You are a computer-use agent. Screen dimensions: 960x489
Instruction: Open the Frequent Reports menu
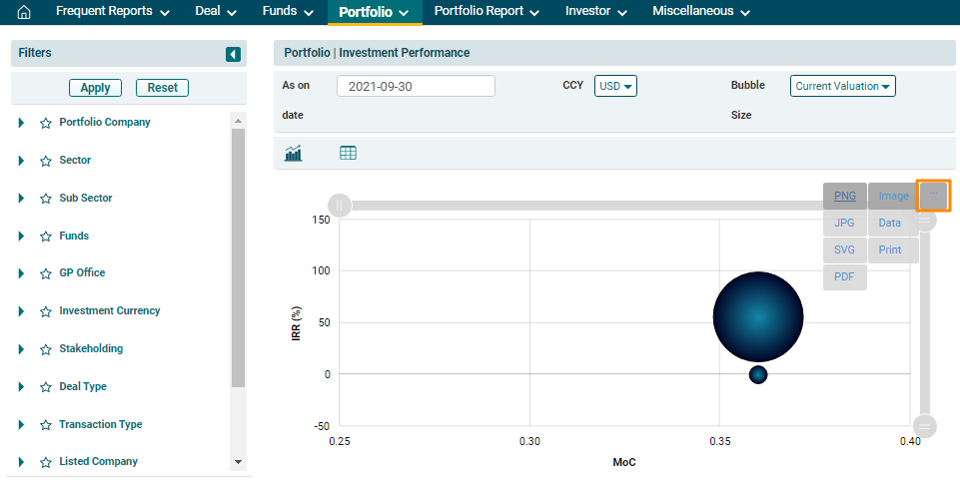coord(112,12)
